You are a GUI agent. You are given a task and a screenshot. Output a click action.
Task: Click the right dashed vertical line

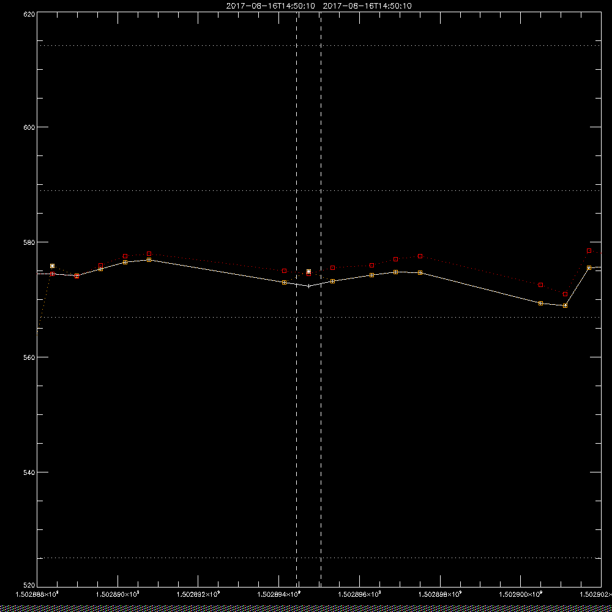click(x=321, y=299)
